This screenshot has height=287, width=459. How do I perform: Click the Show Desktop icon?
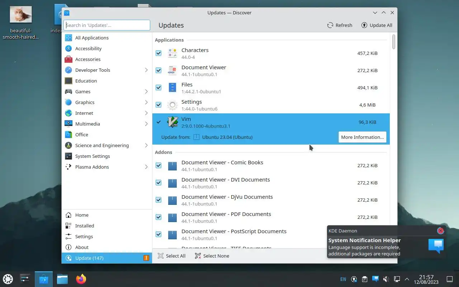click(450, 279)
